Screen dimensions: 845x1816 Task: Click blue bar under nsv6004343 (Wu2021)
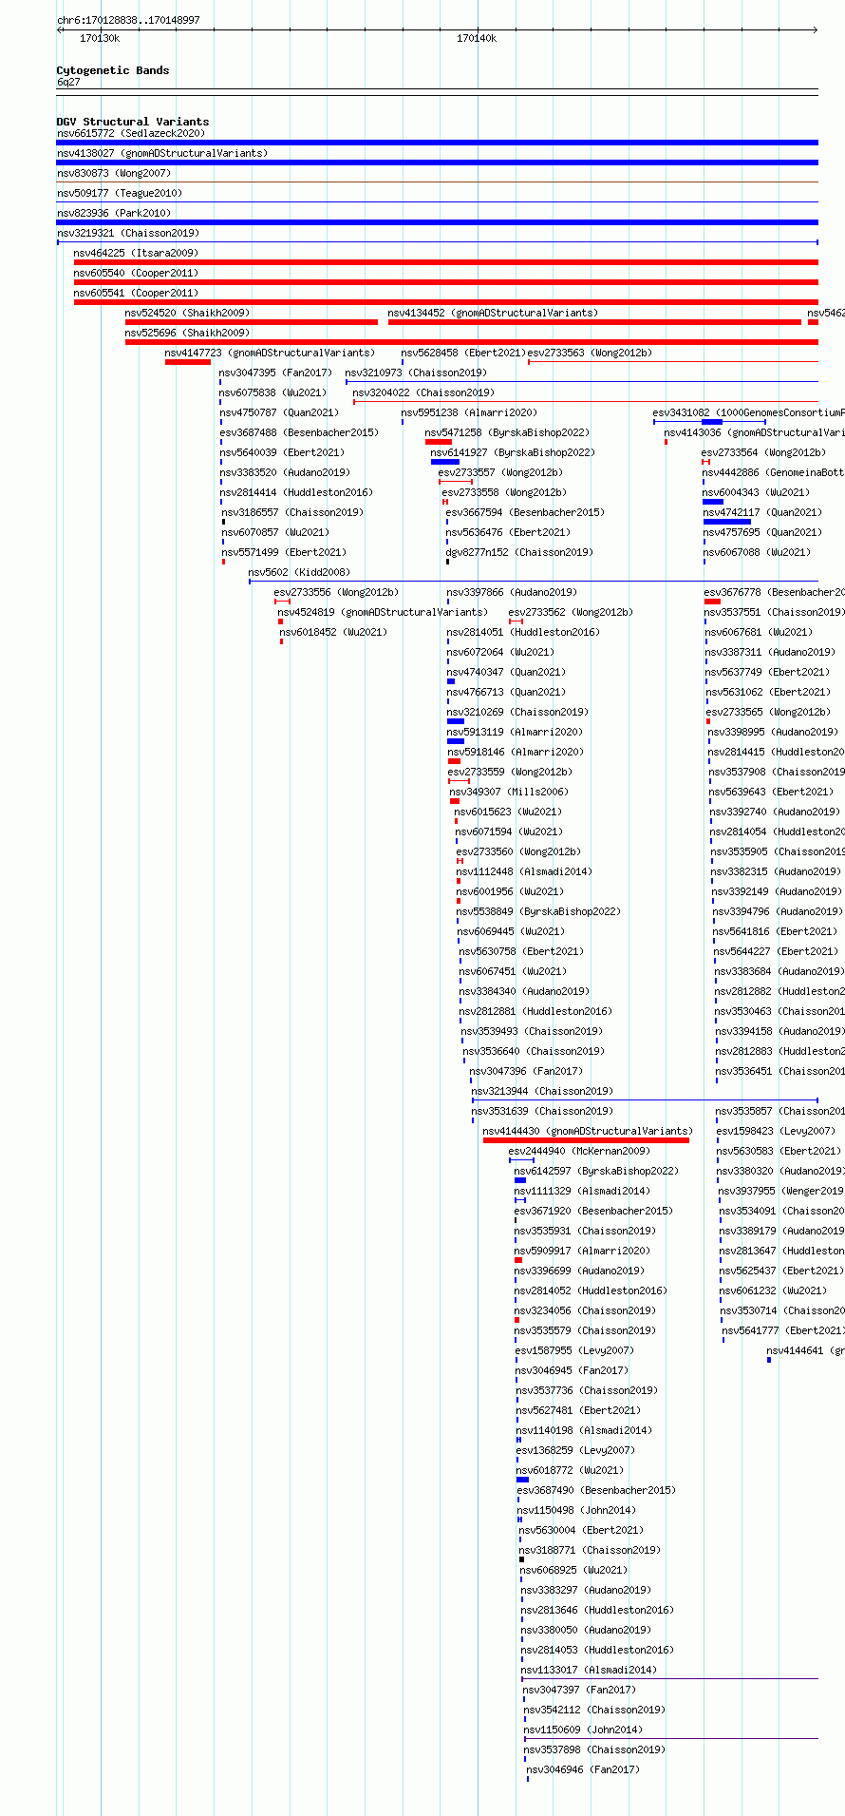pyautogui.click(x=713, y=502)
